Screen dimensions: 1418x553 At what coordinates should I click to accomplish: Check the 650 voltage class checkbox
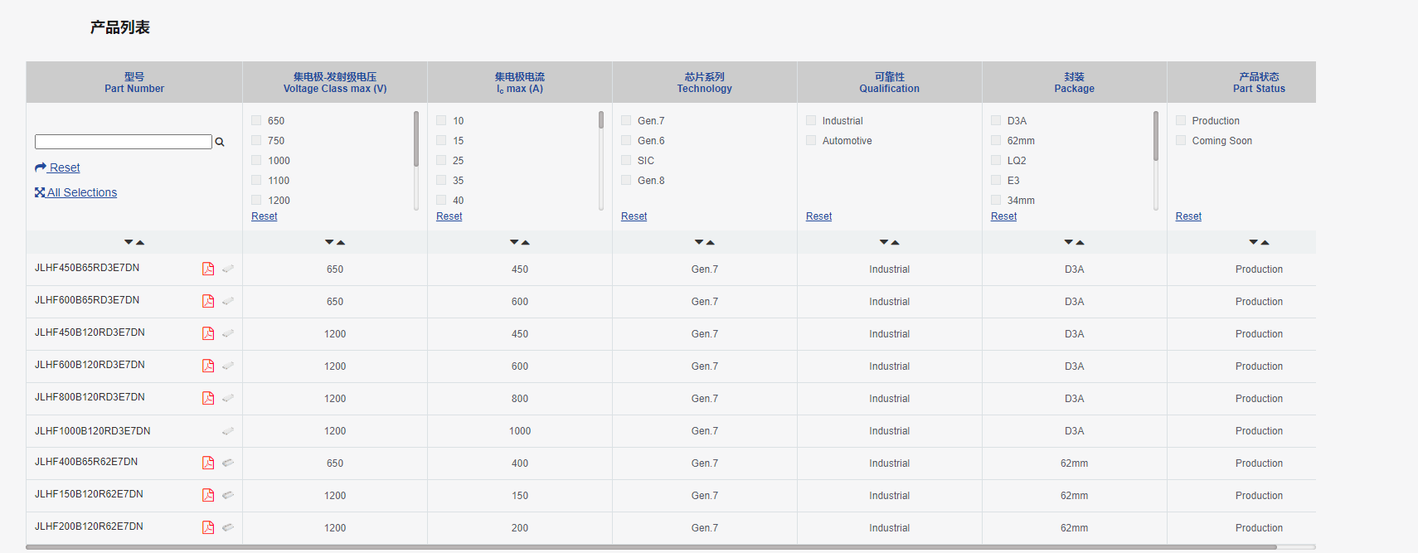256,120
